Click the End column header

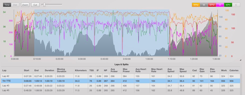[x=37, y=70]
